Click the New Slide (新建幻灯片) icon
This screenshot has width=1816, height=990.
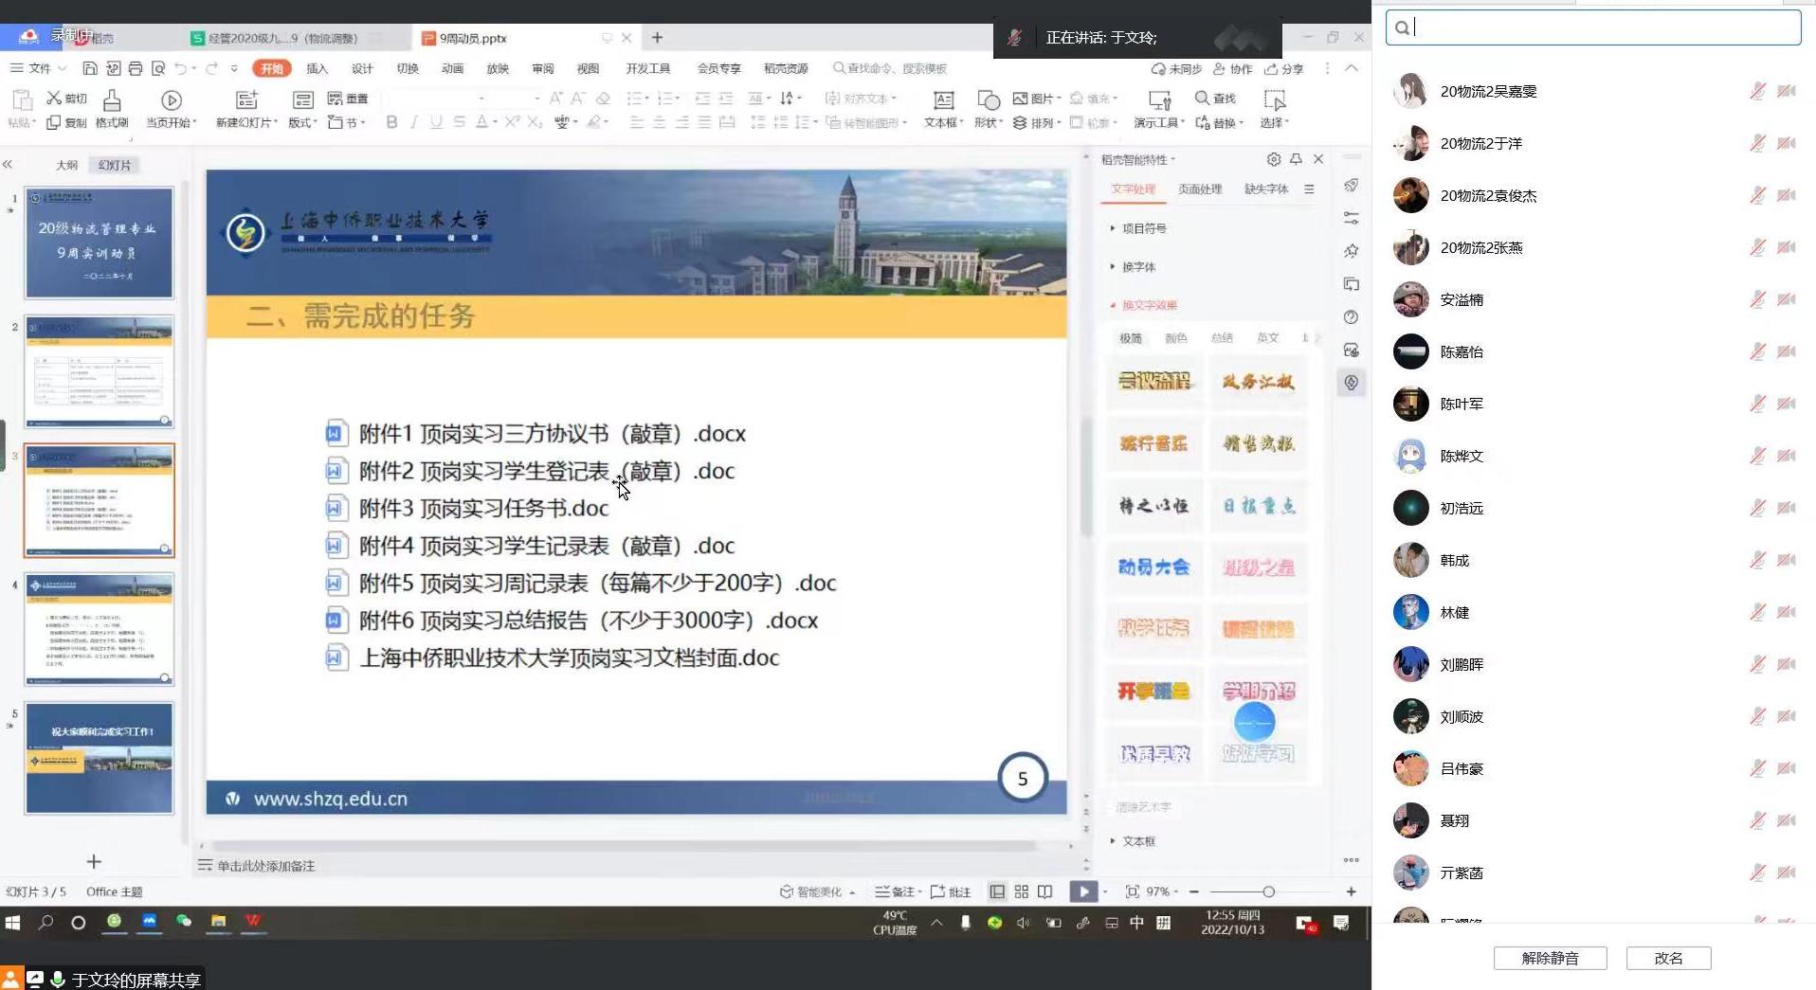coord(246,100)
